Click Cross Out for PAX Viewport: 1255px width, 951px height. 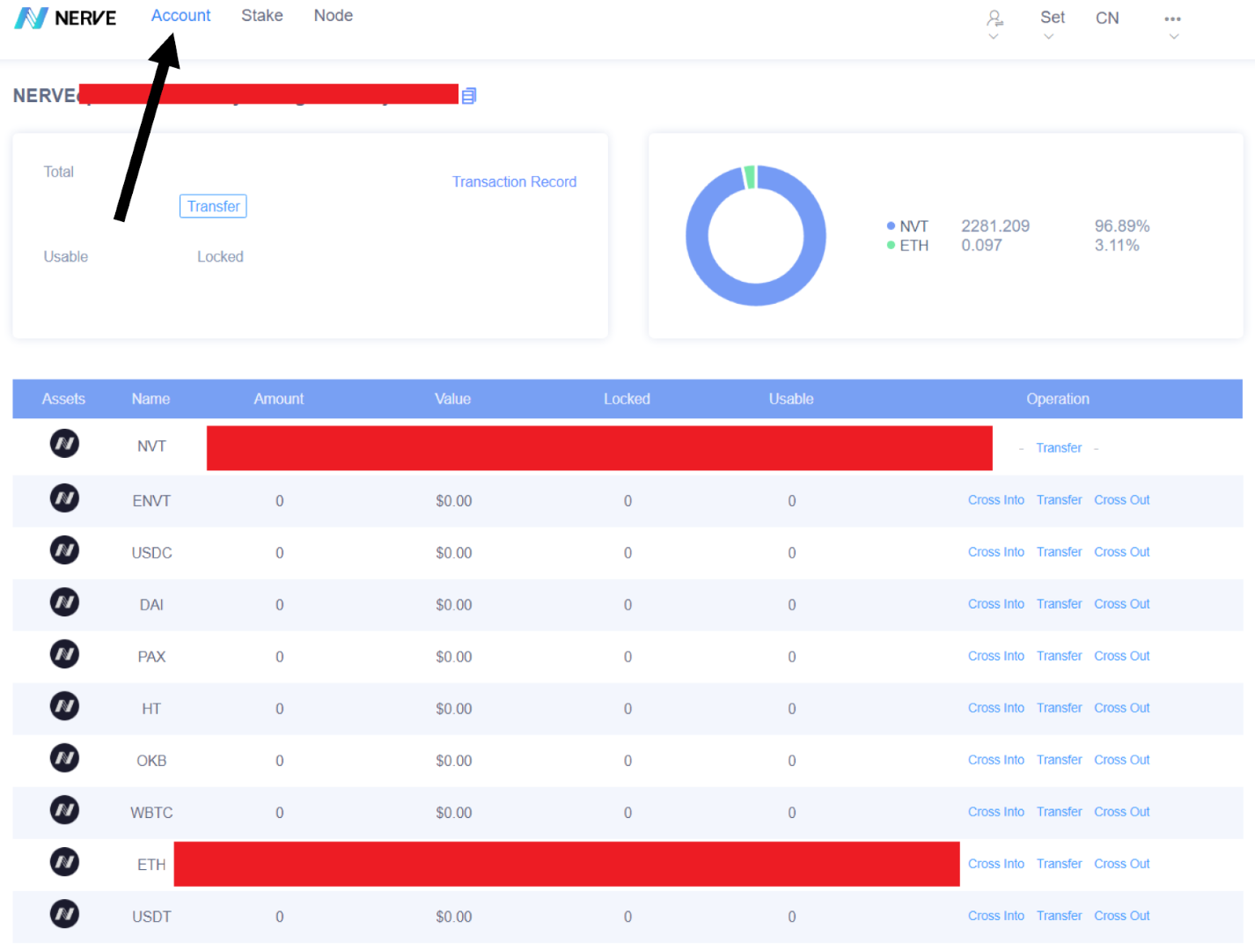point(1122,656)
